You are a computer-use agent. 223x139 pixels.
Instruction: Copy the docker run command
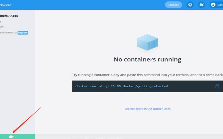(217, 86)
